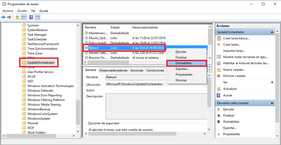The height and width of the screenshot is (145, 281).
Task: Click the Propiedades clock icon in Acciones pane
Action: tap(219, 134)
